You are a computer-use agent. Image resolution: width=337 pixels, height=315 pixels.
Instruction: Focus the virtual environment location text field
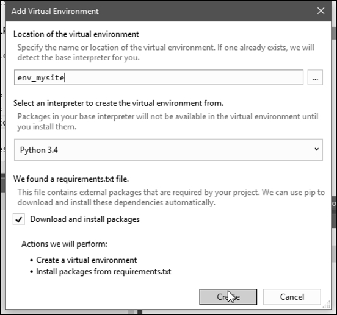click(x=159, y=77)
